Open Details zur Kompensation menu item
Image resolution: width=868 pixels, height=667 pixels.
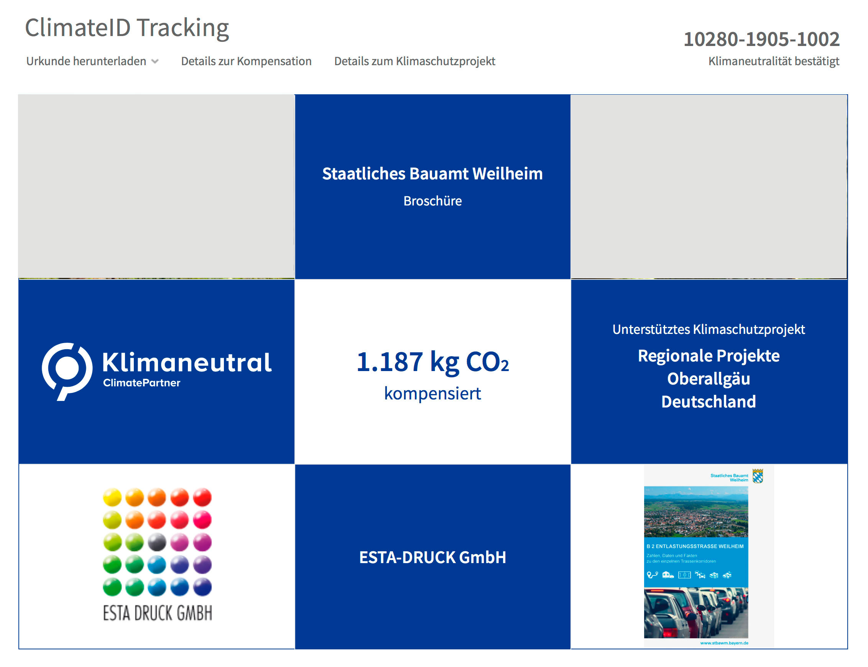(246, 61)
